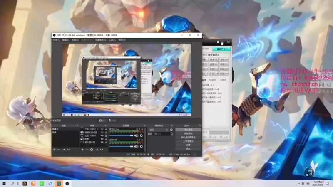Show hidden system tray icons chevron
This screenshot has height=187, width=333.
point(299,184)
